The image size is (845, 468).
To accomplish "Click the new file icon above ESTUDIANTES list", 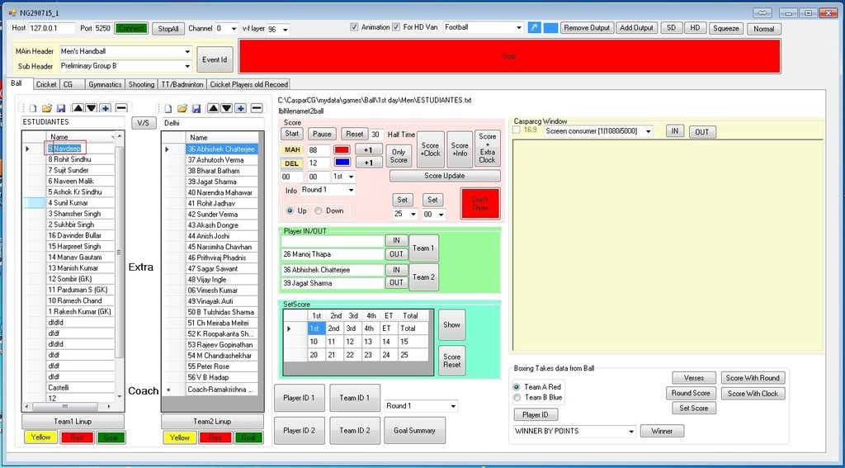I will coord(33,108).
